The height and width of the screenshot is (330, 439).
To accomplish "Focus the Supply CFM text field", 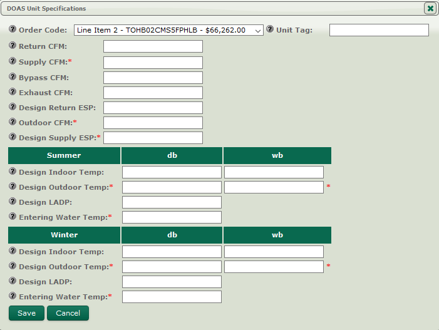I will 153,63.
